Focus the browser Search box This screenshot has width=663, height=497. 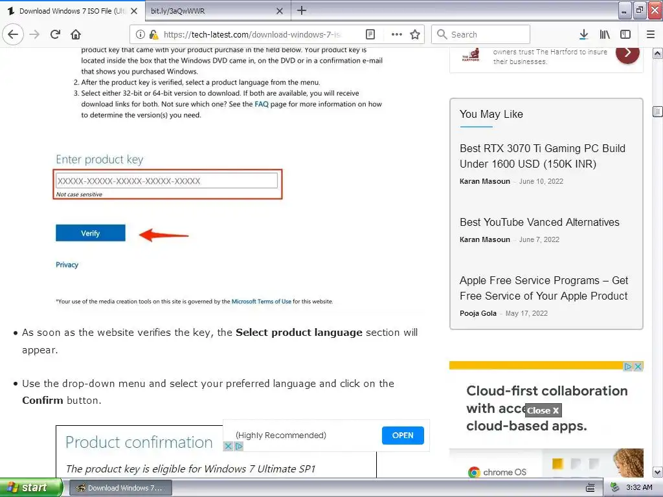click(480, 34)
